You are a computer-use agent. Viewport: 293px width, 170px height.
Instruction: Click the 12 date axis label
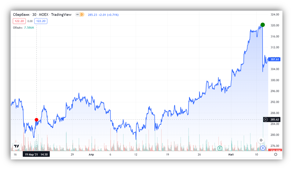(x=136, y=154)
